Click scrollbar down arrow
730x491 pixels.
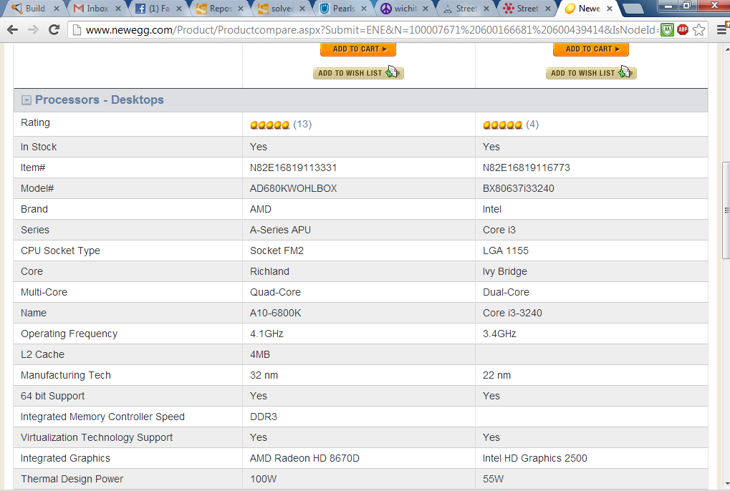(726, 485)
